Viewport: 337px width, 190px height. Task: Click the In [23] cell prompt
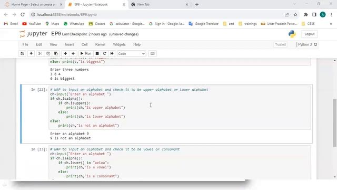(x=39, y=149)
